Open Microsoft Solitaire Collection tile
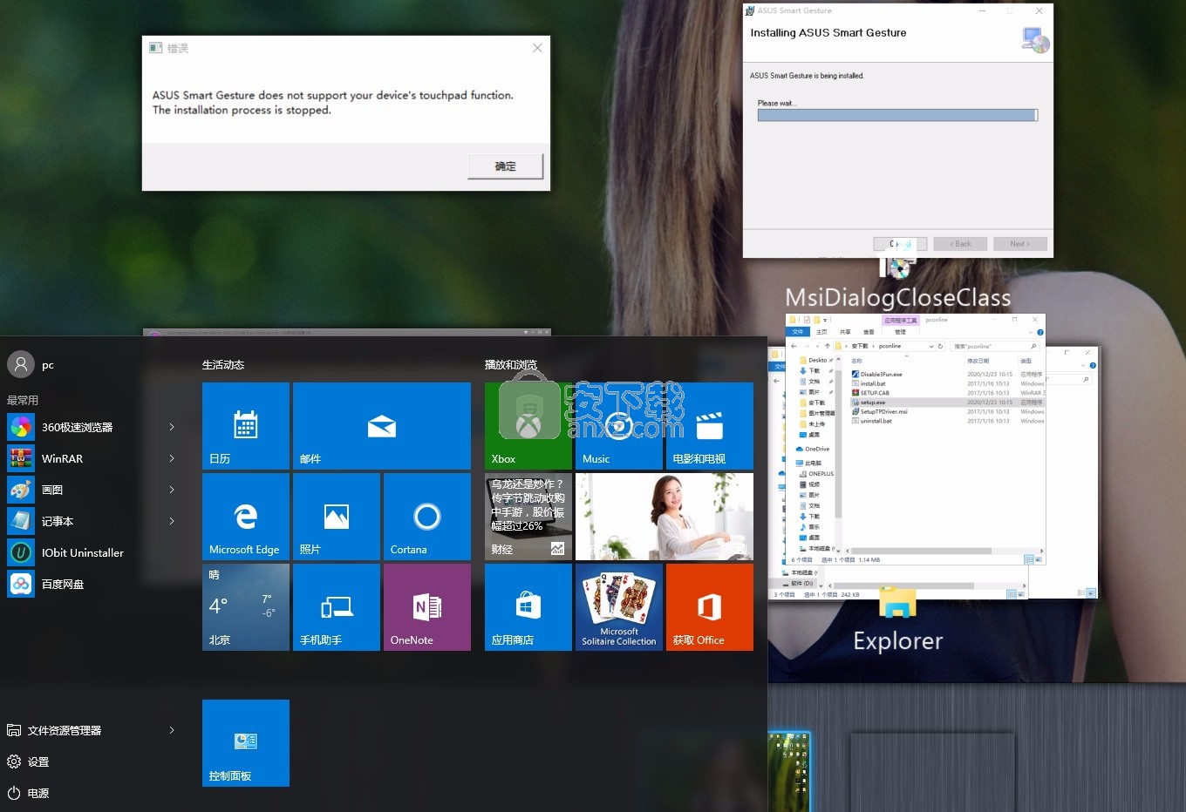 619,607
